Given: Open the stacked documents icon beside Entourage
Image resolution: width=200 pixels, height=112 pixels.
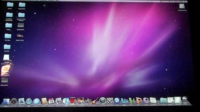Looking at the screenshot, I should coord(153,100).
